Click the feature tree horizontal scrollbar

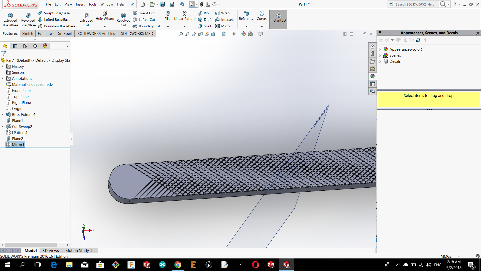pyautogui.click(x=31, y=245)
